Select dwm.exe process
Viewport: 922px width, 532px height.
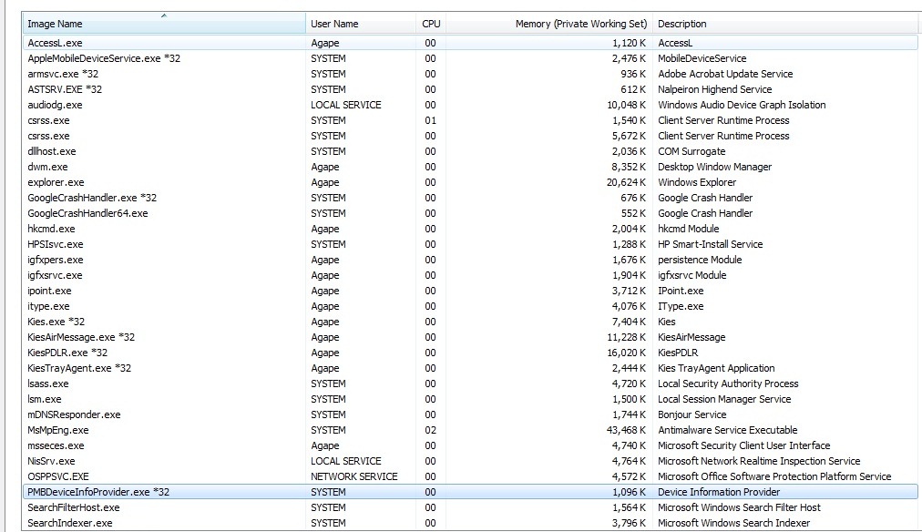[x=470, y=167]
